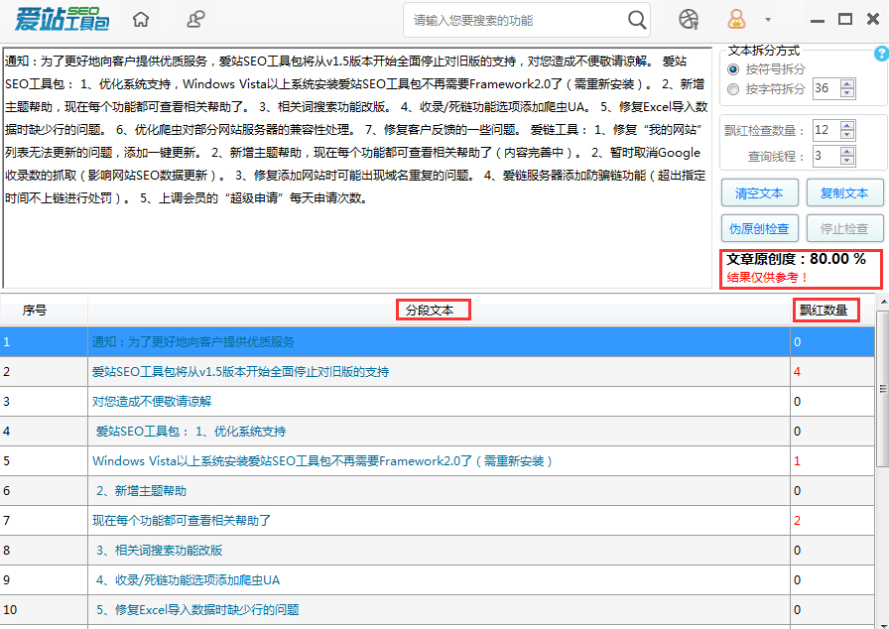The image size is (889, 629).
Task: Click the 复制文本 button
Action: point(844,193)
